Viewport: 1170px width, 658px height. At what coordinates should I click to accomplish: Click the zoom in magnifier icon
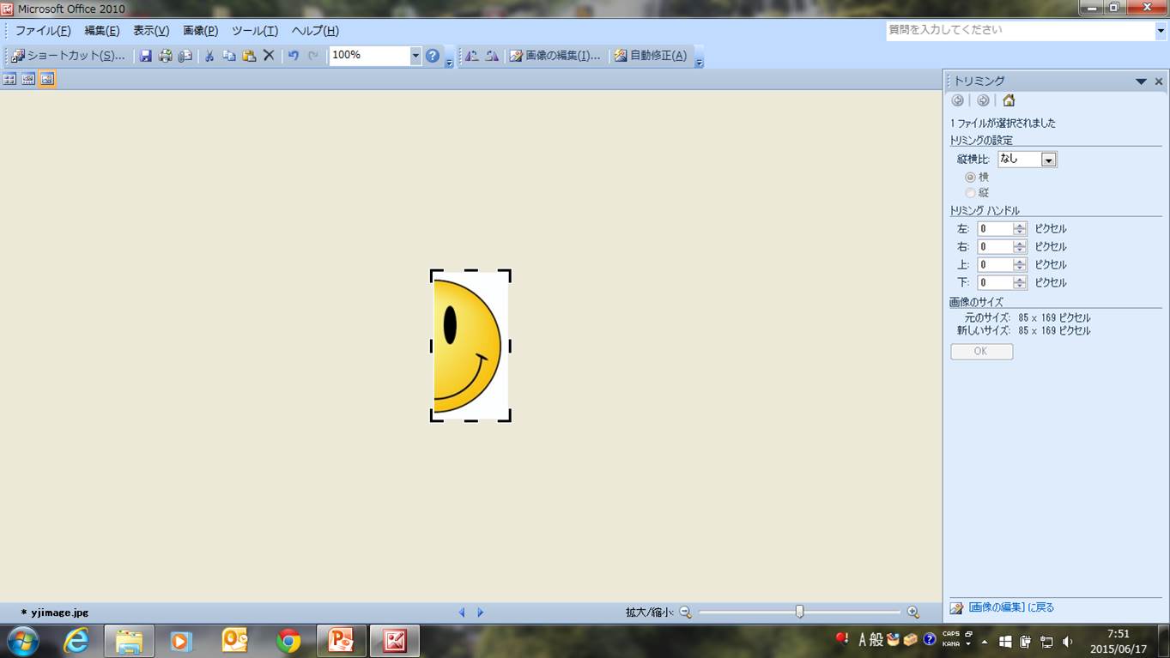pyautogui.click(x=913, y=613)
